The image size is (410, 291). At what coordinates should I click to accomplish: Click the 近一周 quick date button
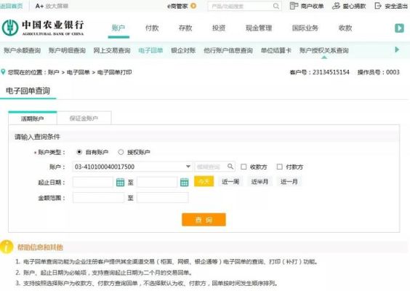pos(230,181)
